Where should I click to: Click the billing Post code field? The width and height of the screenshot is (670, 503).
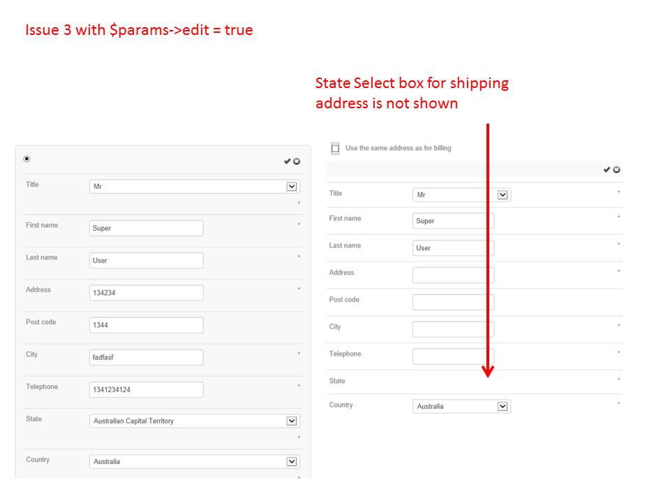tap(147, 325)
